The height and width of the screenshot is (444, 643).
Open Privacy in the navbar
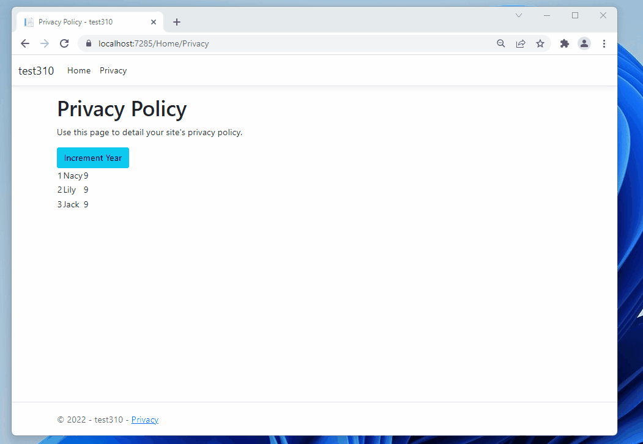[113, 70]
